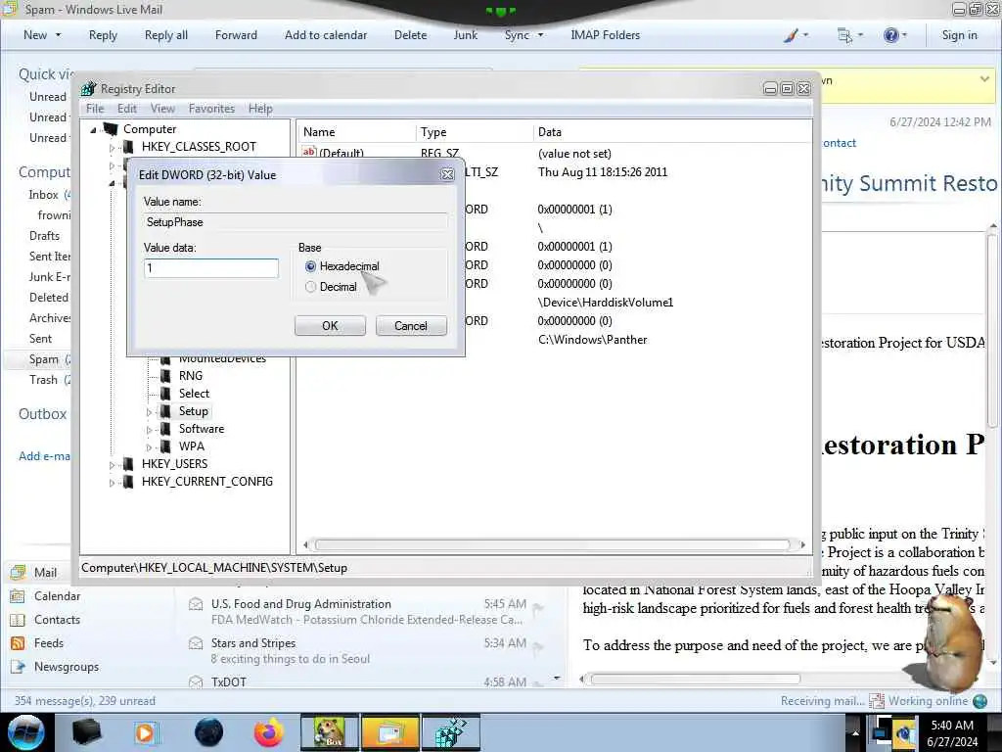The width and height of the screenshot is (1002, 752).
Task: Click the Registry Editor taskbar icon
Action: (x=450, y=732)
